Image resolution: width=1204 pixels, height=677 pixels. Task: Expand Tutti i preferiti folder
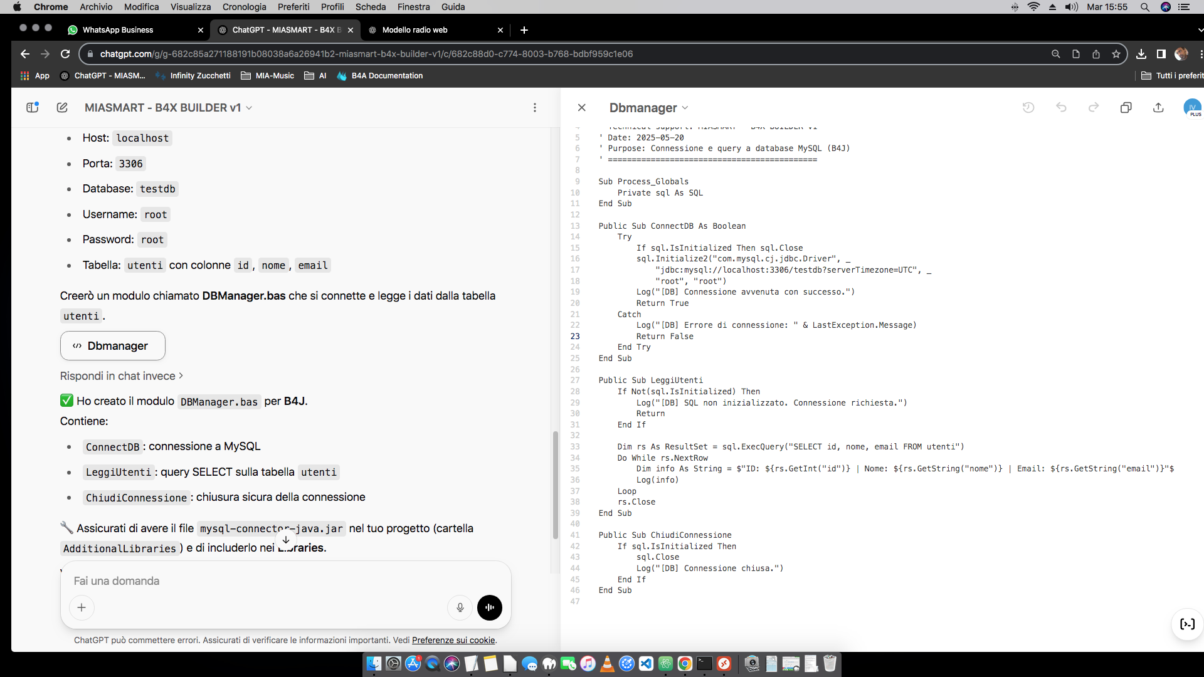tap(1172, 76)
